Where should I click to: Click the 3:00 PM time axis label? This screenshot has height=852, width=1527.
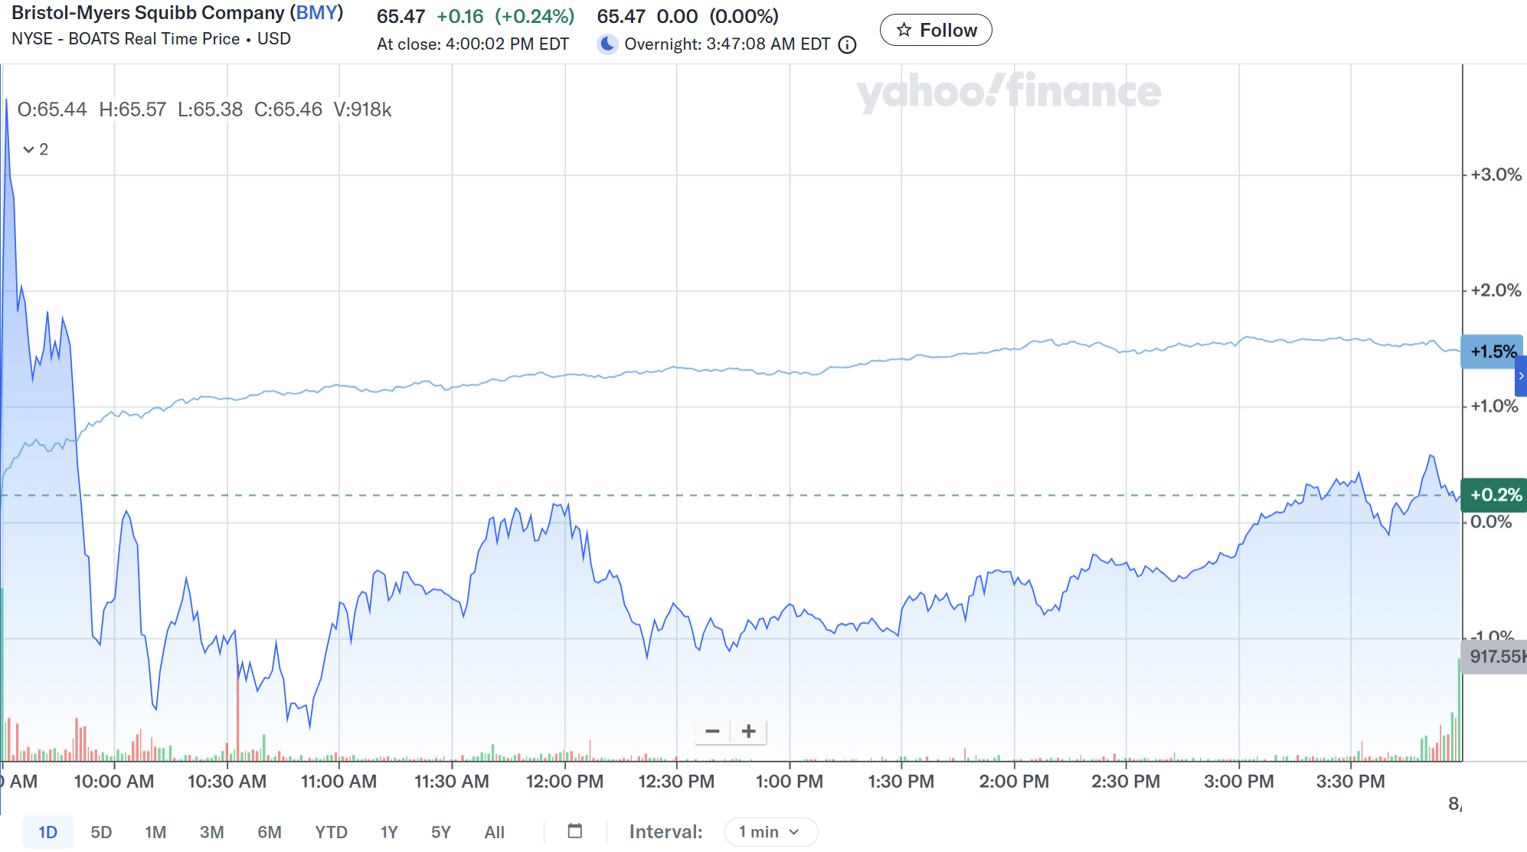pos(1239,782)
